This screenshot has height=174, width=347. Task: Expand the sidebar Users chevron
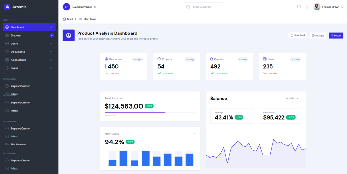(51, 44)
